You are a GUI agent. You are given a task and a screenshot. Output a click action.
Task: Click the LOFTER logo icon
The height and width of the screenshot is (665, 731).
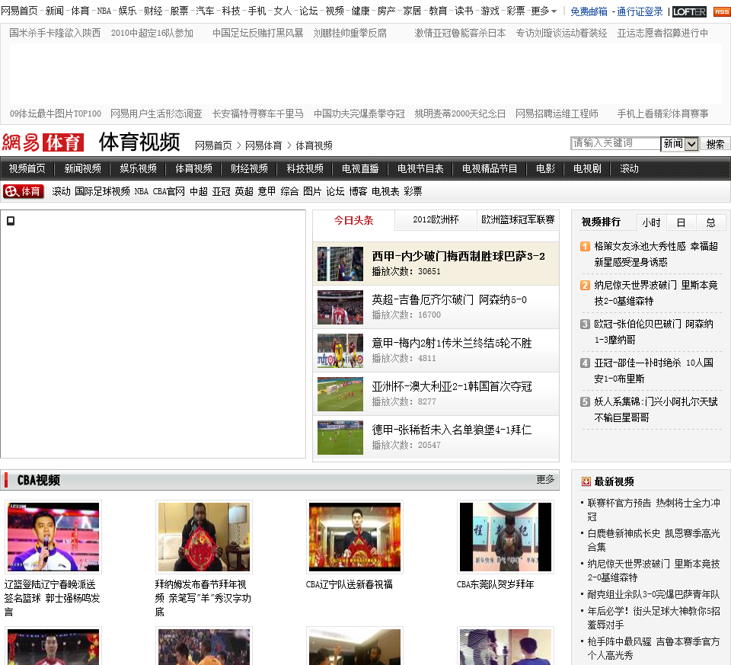click(x=689, y=11)
